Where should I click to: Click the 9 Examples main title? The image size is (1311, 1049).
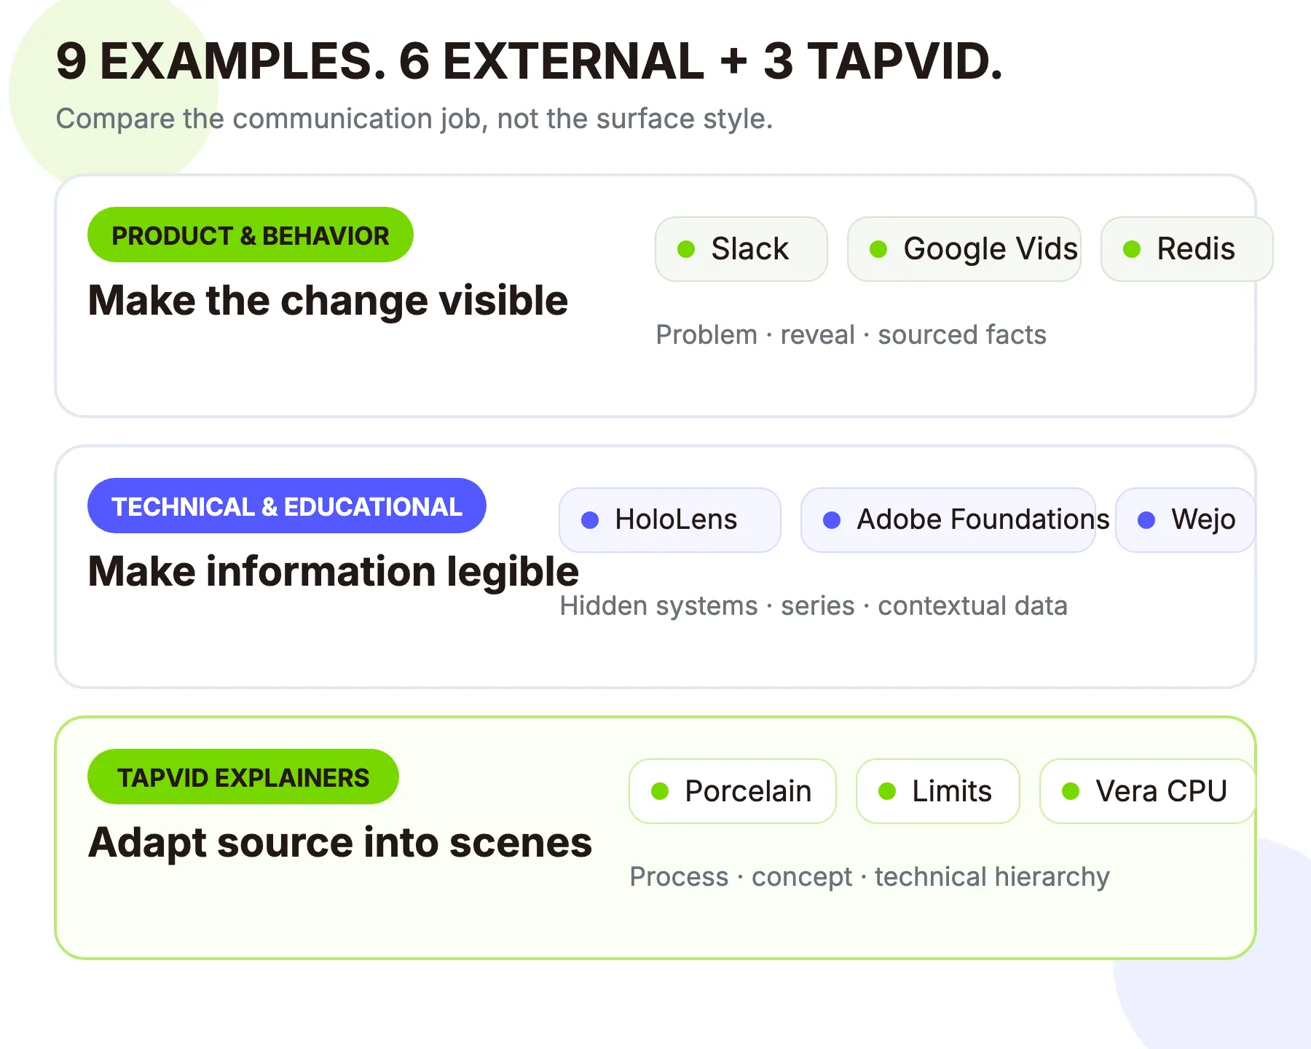tap(529, 60)
